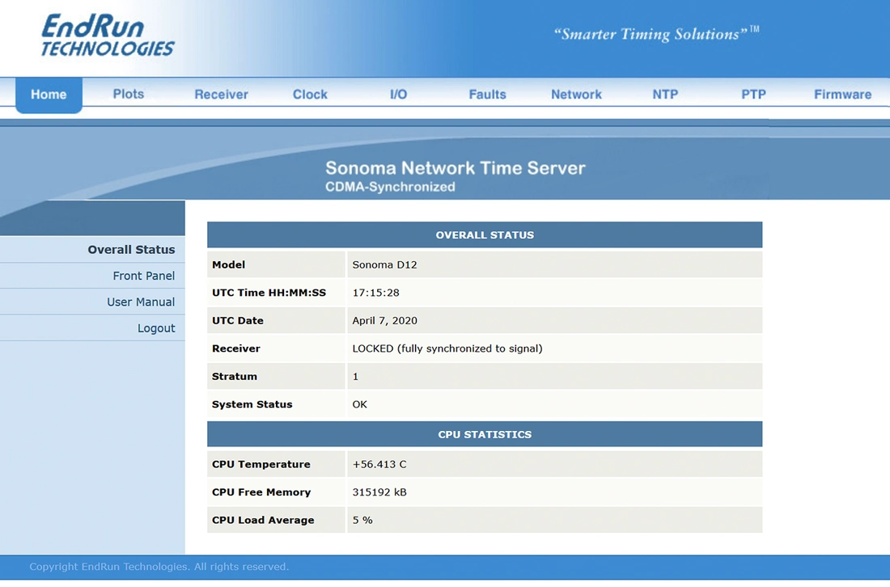
Task: Click the CDMA-Synchronized subtitle
Action: [x=390, y=187]
